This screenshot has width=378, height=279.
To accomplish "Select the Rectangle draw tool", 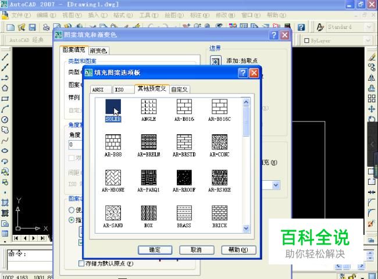I will (x=5, y=99).
